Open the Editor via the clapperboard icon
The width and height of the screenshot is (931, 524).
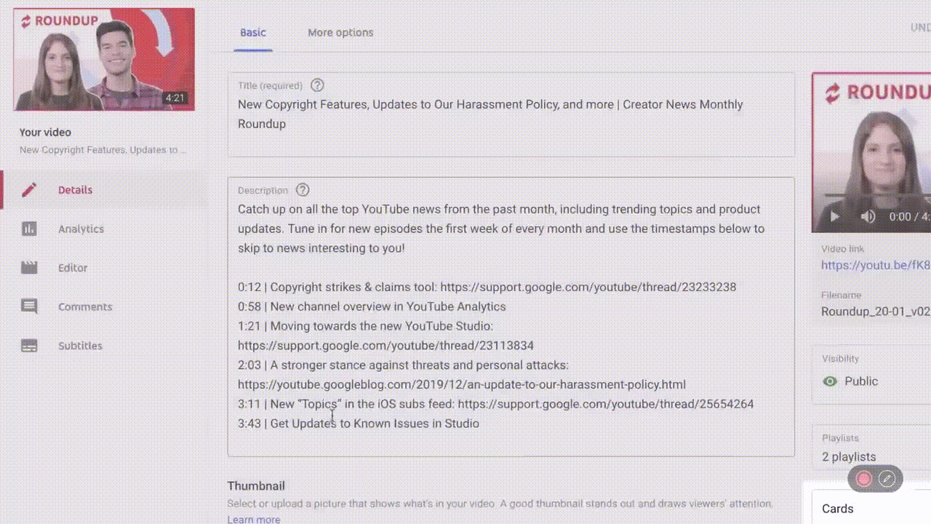[29, 268]
